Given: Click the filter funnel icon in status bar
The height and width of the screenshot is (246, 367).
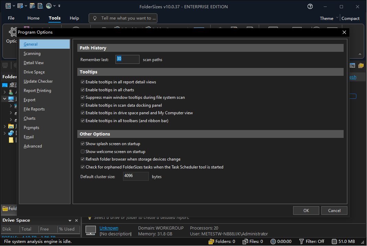Looking at the screenshot, I should 301,242.
